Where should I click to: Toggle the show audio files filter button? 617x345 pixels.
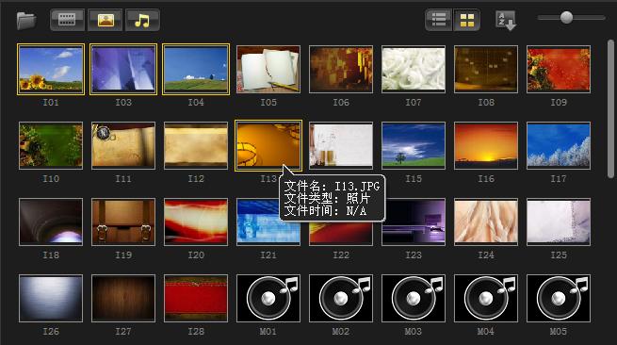[x=142, y=20]
